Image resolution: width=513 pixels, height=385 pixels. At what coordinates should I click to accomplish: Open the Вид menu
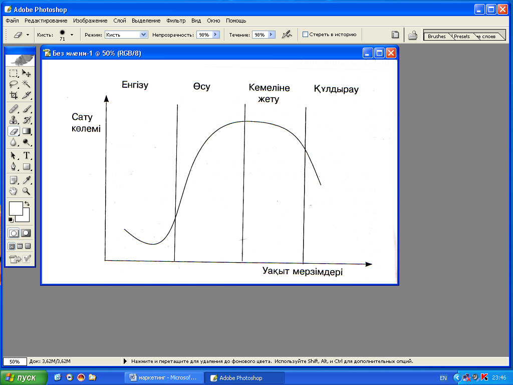pos(196,21)
